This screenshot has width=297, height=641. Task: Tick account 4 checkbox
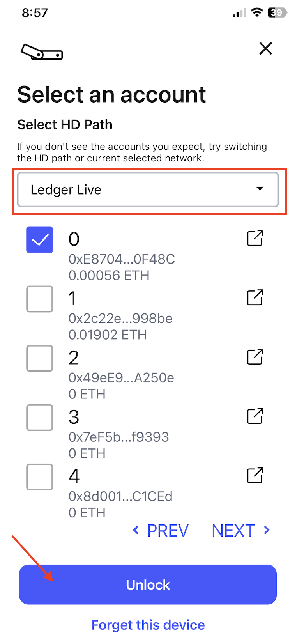pyautogui.click(x=40, y=477)
